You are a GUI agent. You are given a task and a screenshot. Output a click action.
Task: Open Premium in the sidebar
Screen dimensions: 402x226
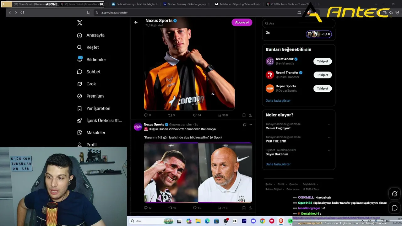pyautogui.click(x=90, y=96)
